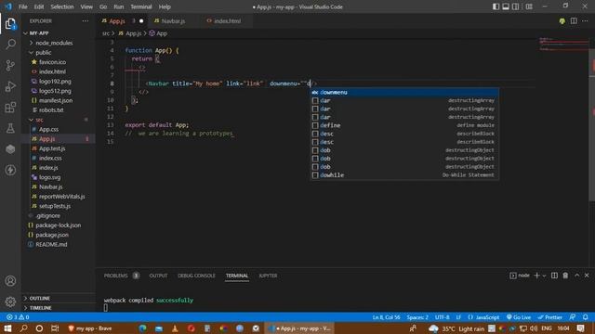Image resolution: width=595 pixels, height=334 pixels.
Task: Open the Testing flask icon
Action: [x=10, y=128]
